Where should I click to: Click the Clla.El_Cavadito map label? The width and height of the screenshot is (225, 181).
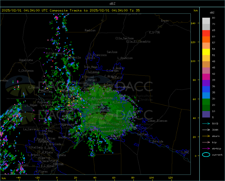click(x=138, y=42)
